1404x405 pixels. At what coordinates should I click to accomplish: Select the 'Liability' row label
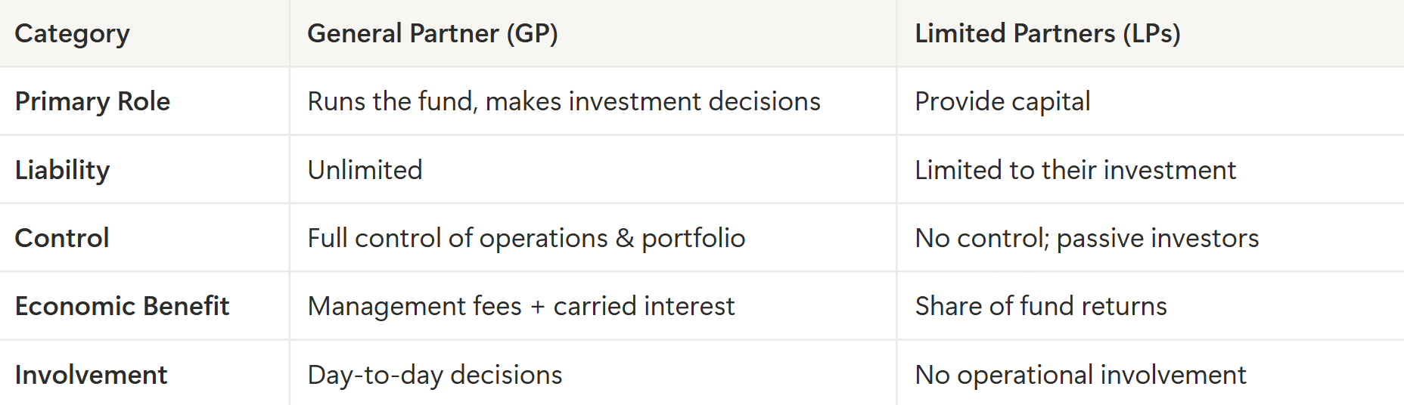[x=62, y=170]
